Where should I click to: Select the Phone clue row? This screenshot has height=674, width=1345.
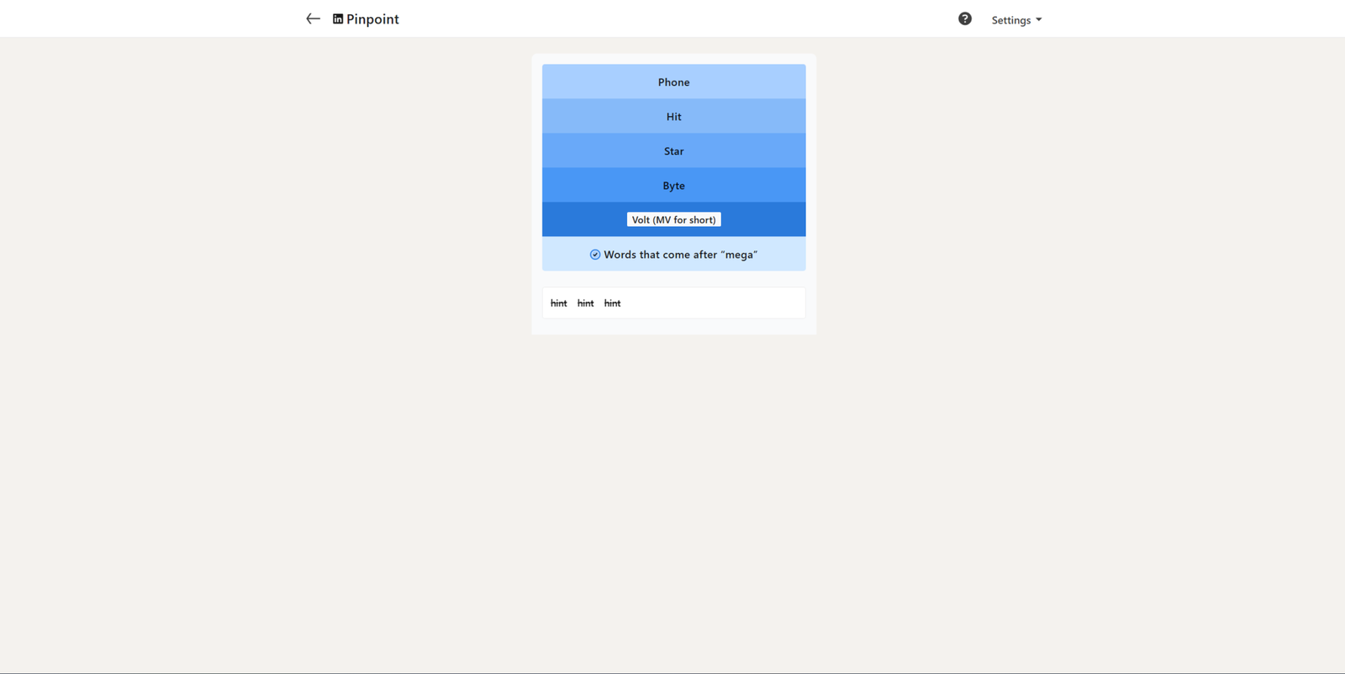[x=673, y=82]
